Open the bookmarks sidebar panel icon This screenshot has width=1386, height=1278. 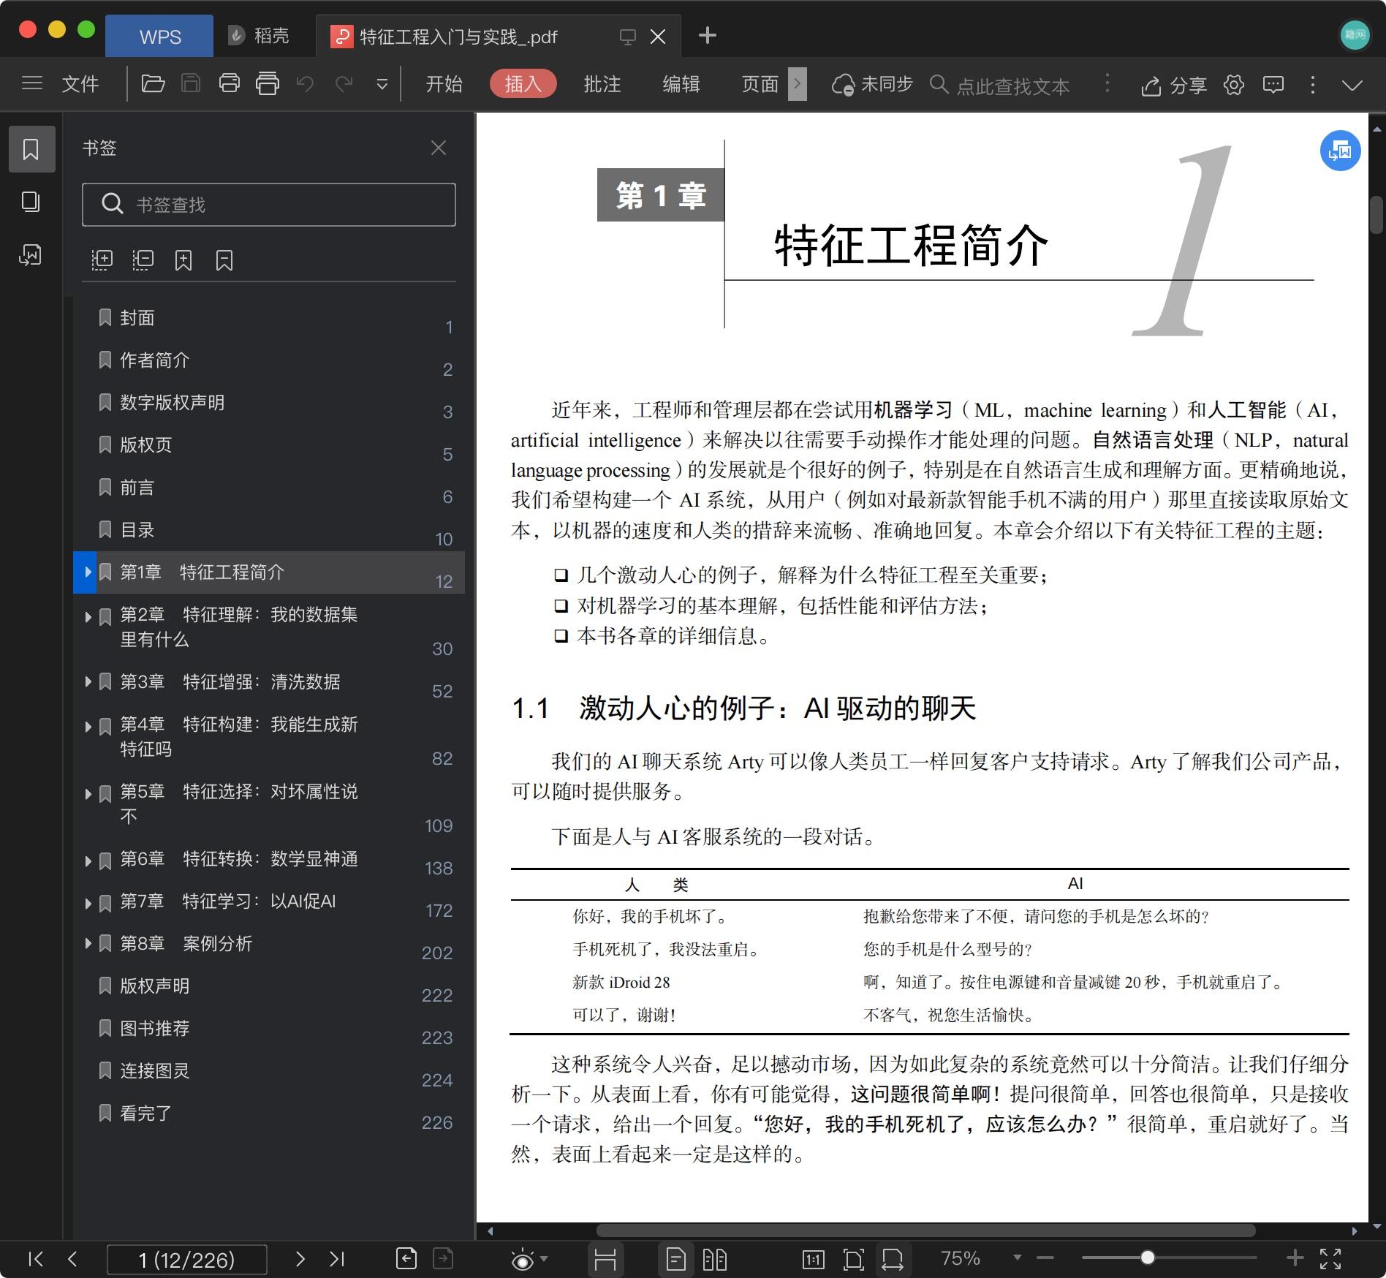31,149
